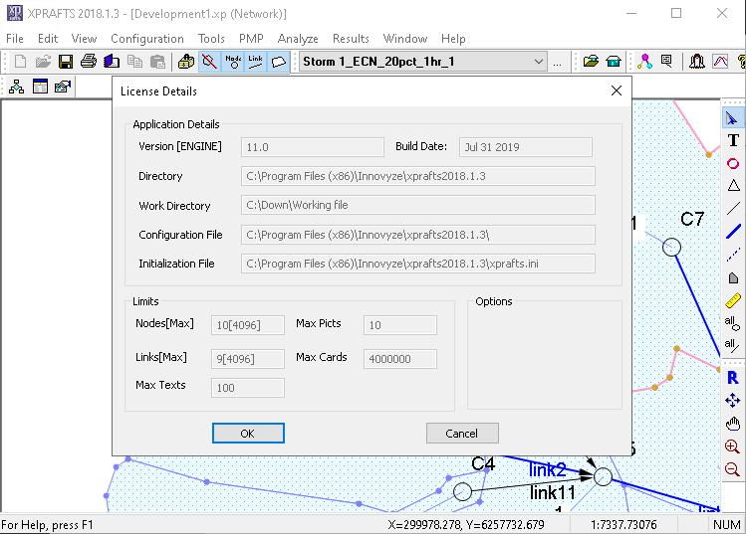Open the Analyze menu

tap(298, 39)
